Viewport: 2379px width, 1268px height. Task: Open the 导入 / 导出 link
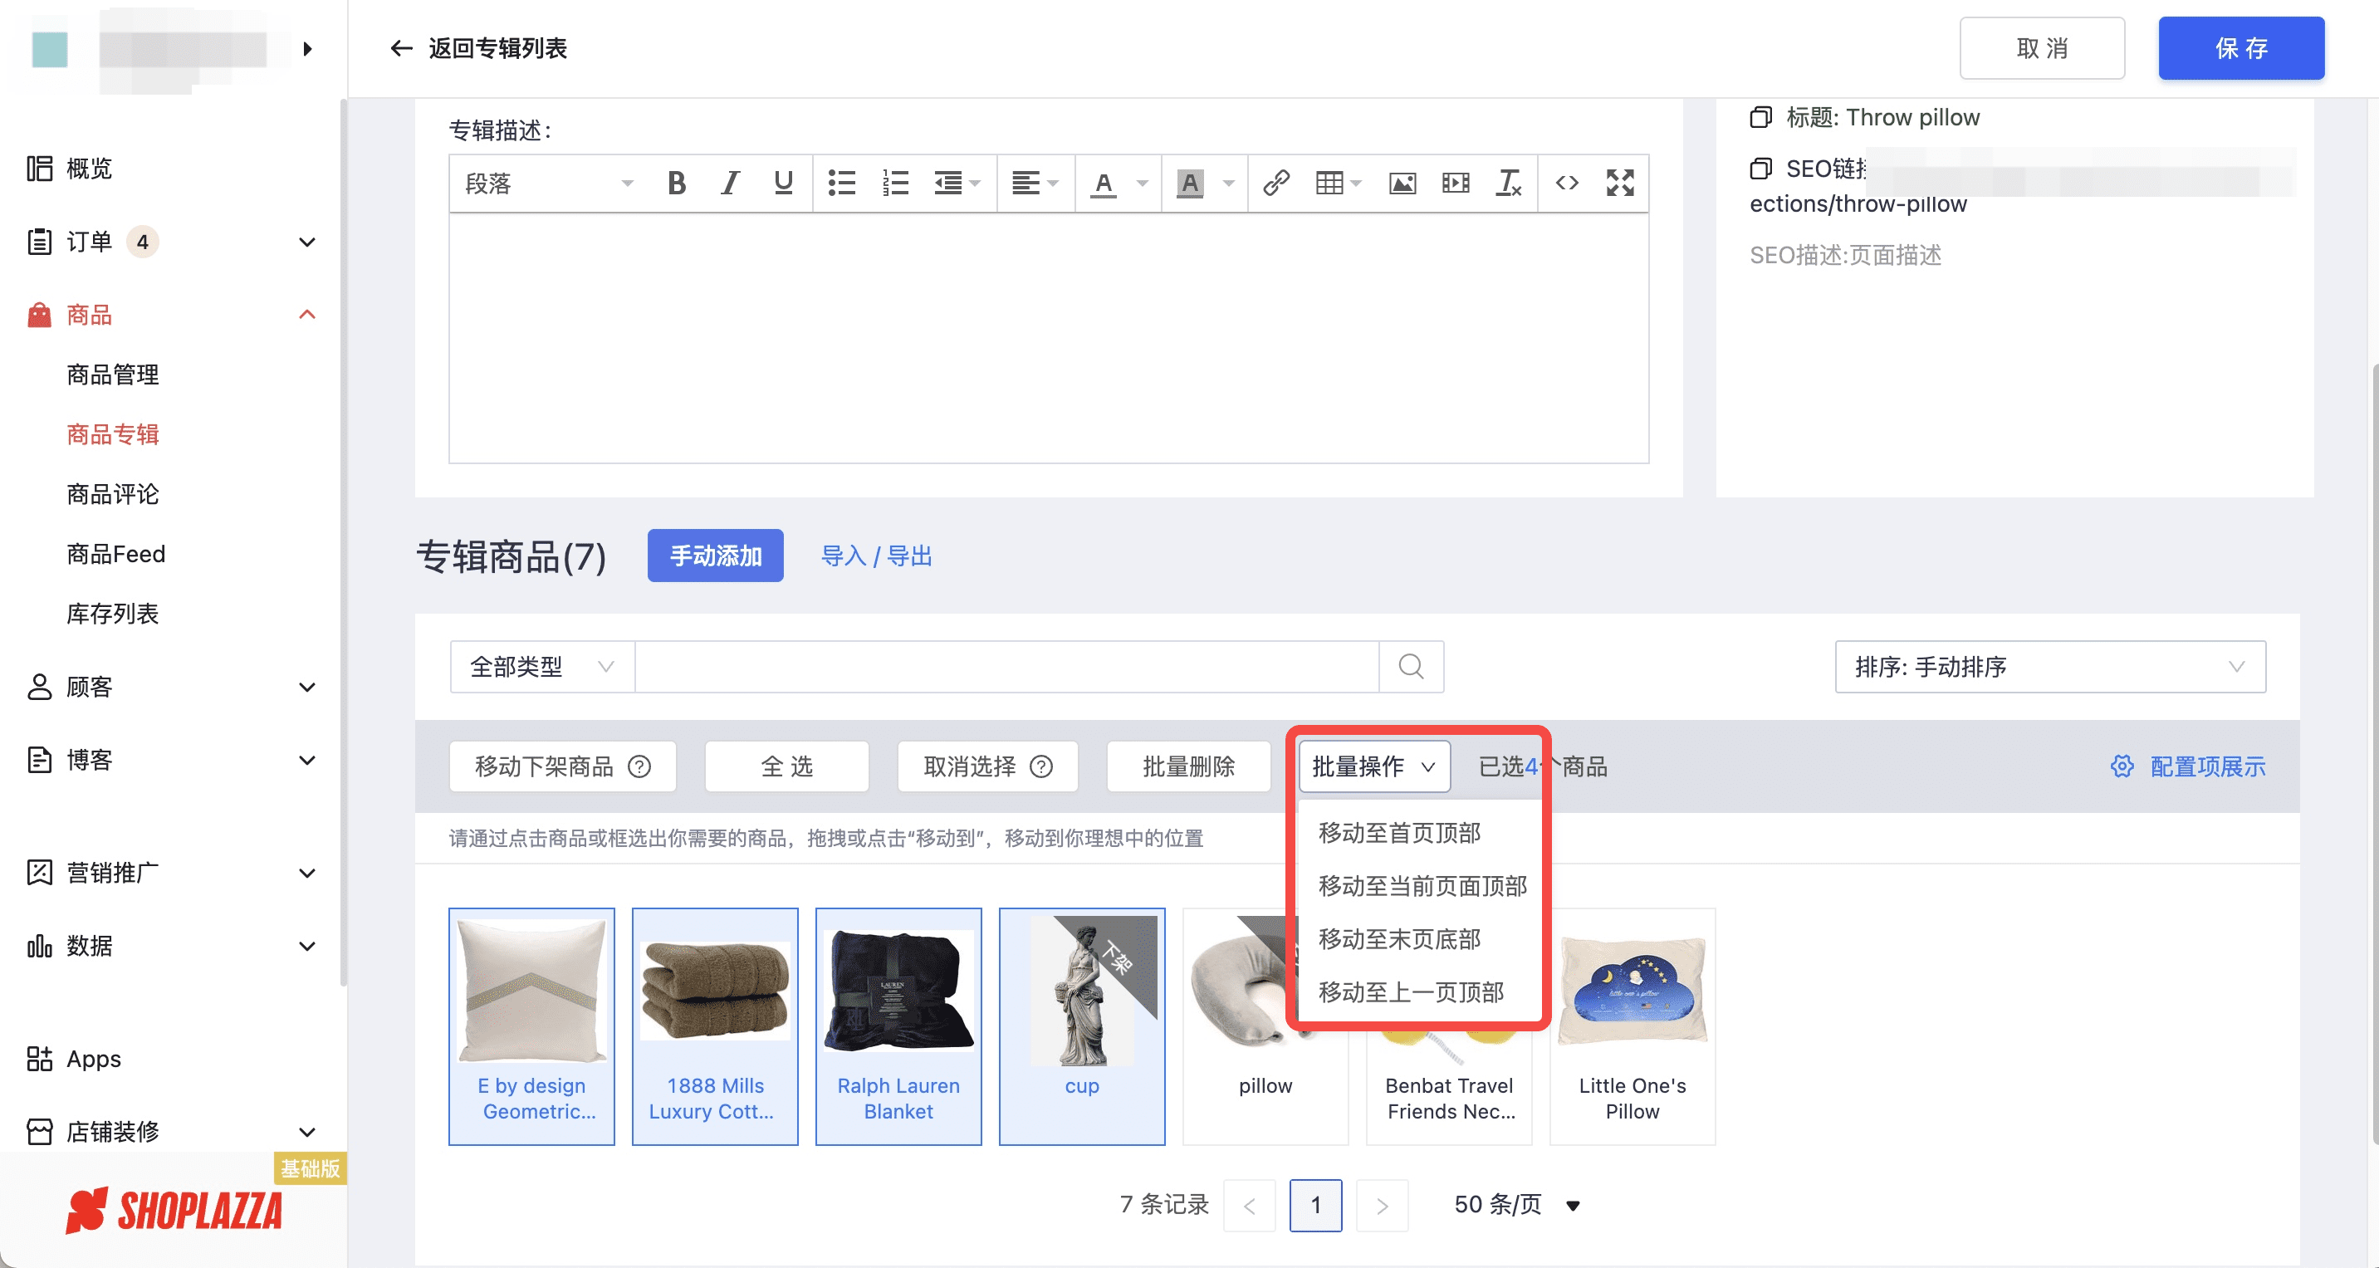pos(875,556)
